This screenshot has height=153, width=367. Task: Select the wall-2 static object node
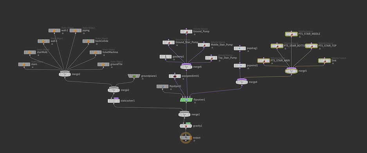coord(54,31)
